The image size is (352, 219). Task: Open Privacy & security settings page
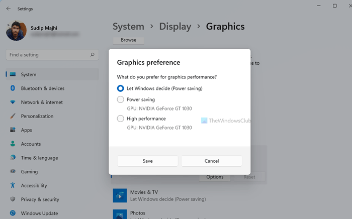[40, 199]
